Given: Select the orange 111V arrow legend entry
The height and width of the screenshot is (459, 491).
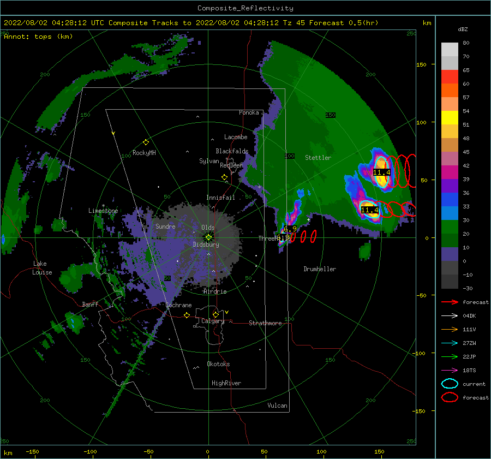Looking at the screenshot, I should 450,329.
